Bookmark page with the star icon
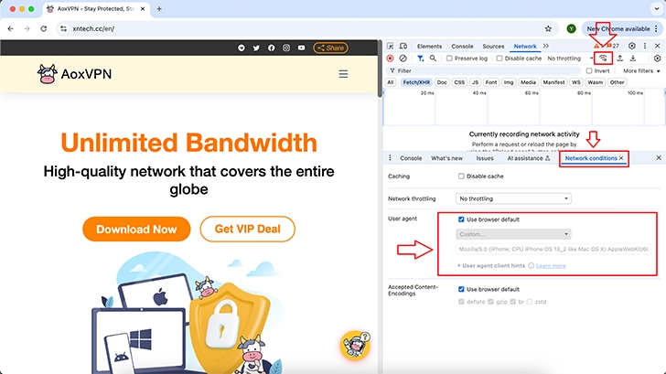 pyautogui.click(x=548, y=28)
